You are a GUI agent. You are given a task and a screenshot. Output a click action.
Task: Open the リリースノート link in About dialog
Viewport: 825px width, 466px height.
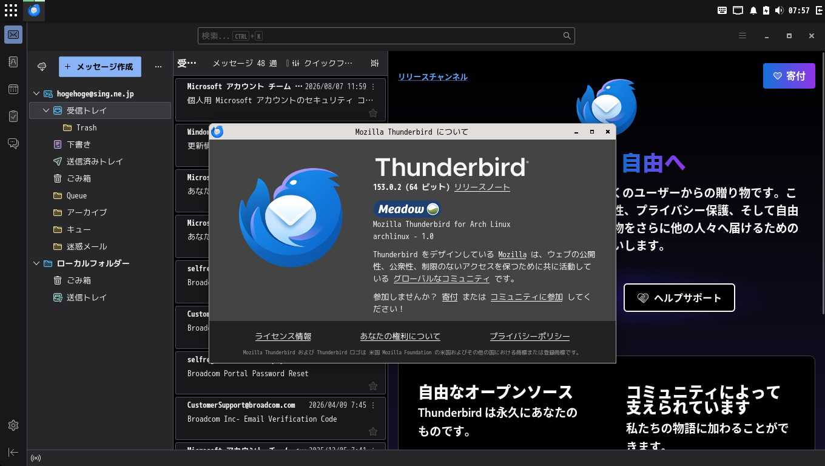[x=482, y=187]
